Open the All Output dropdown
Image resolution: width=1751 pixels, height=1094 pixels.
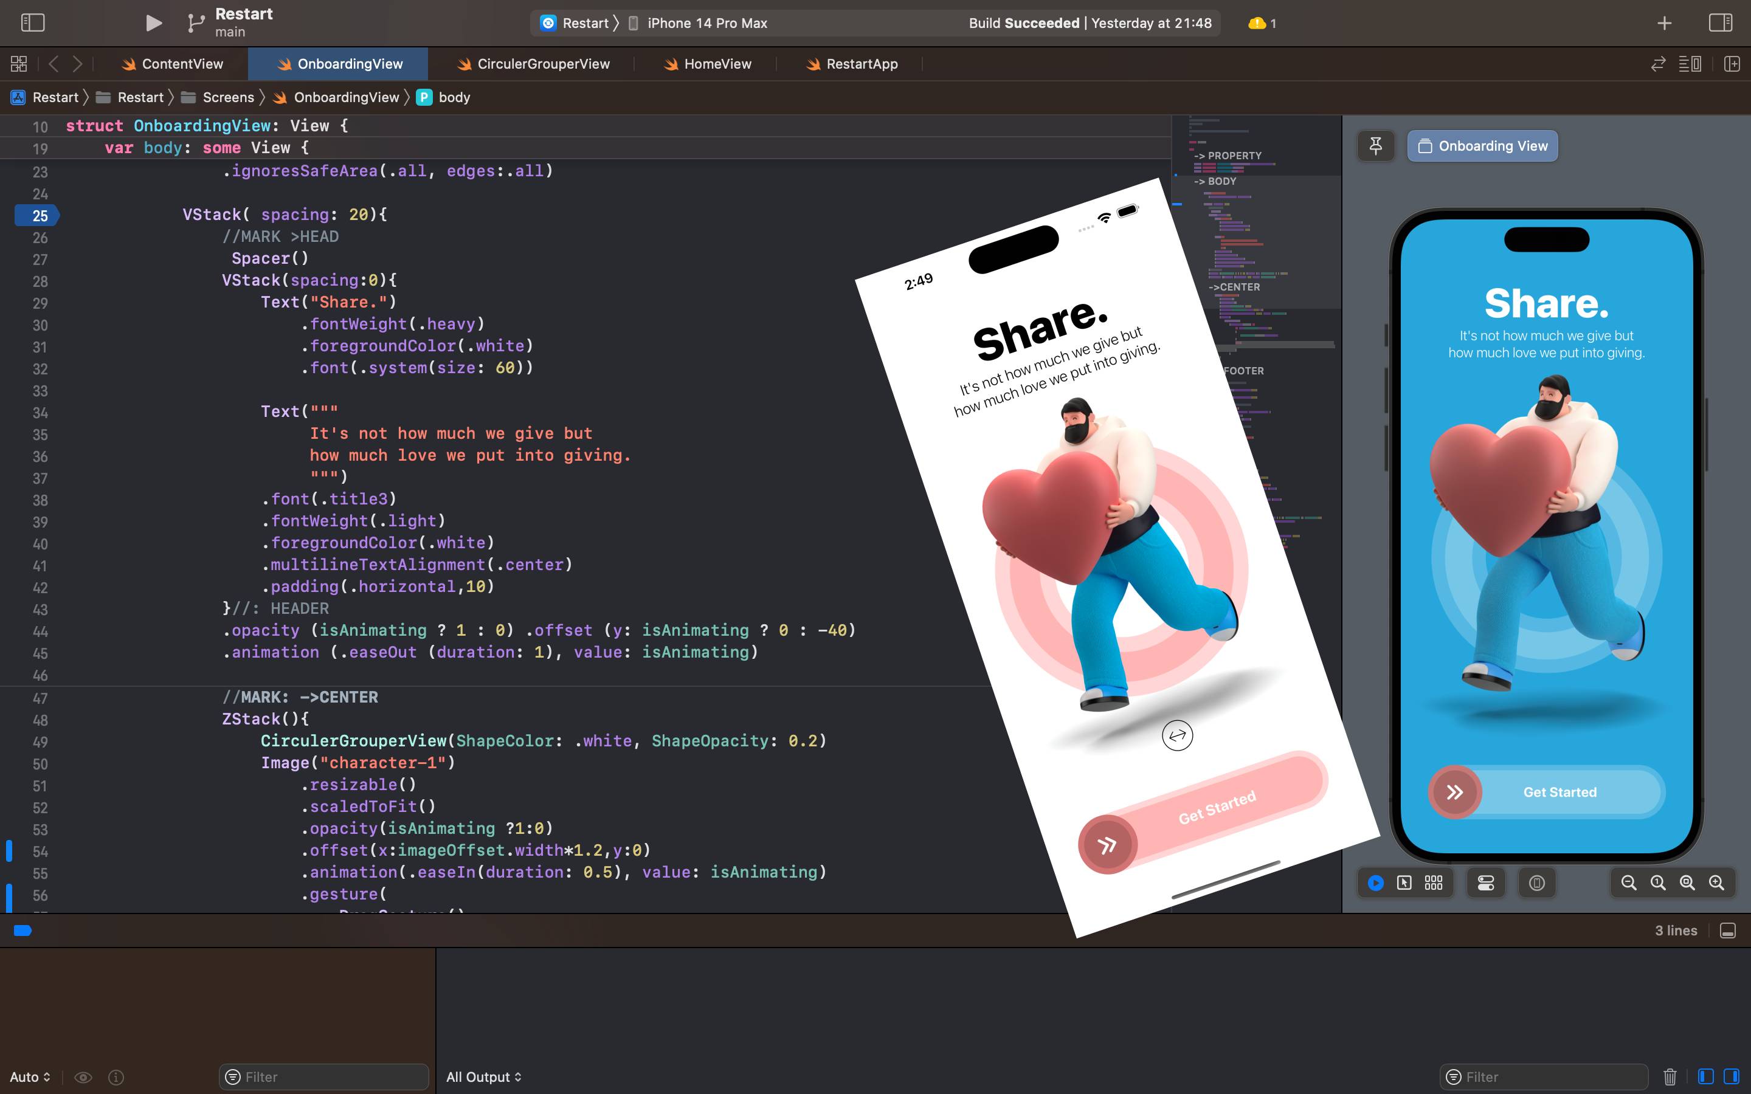[483, 1076]
